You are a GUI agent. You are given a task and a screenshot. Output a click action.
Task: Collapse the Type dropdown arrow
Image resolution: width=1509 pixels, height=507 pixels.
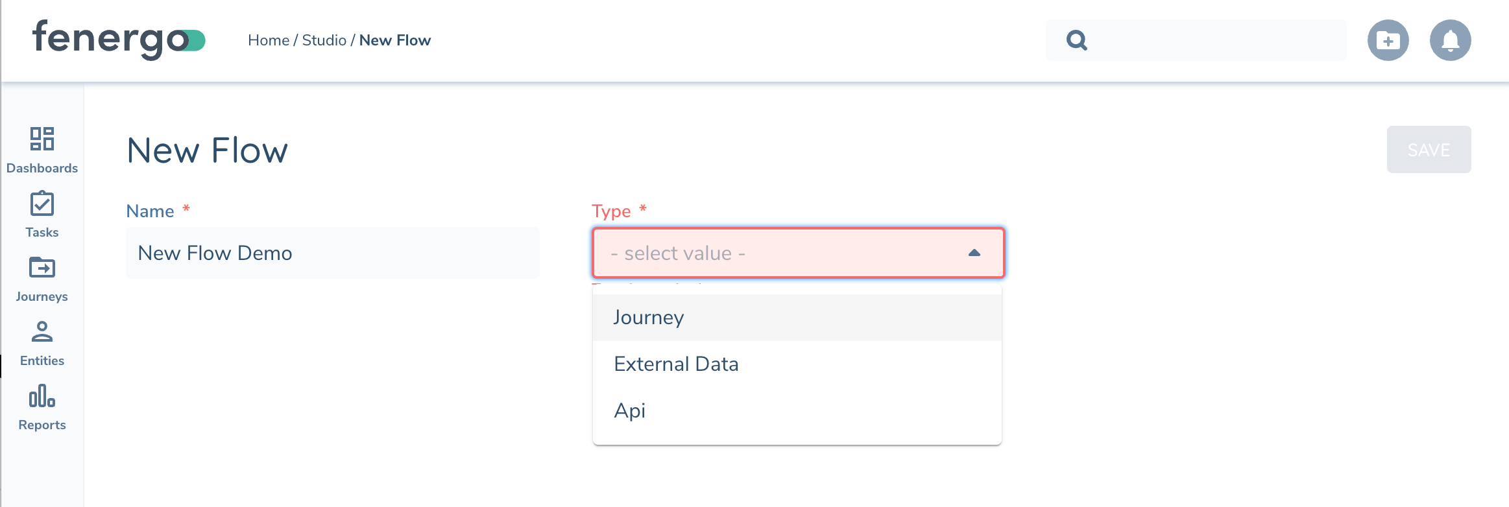pyautogui.click(x=974, y=253)
